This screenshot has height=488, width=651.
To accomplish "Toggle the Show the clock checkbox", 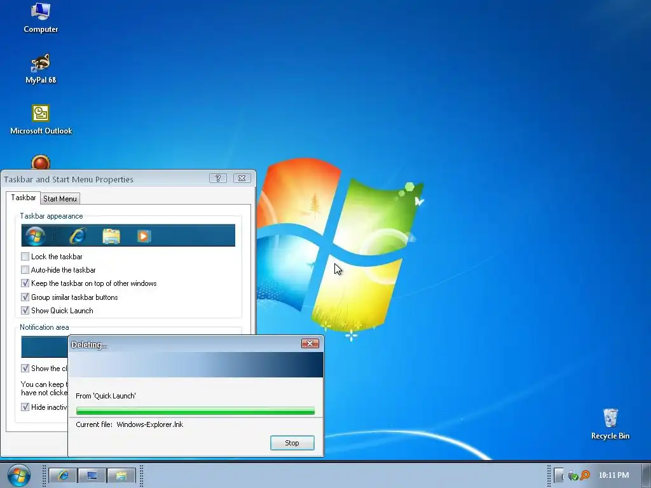I will pos(25,368).
